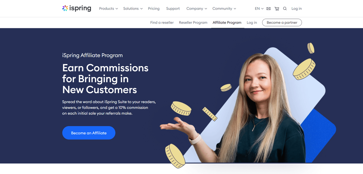Open the mail envelope icon

[268, 9]
